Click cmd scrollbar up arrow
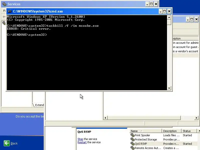Image resolution: width=200 pixels, height=150 pixels. coord(169,17)
